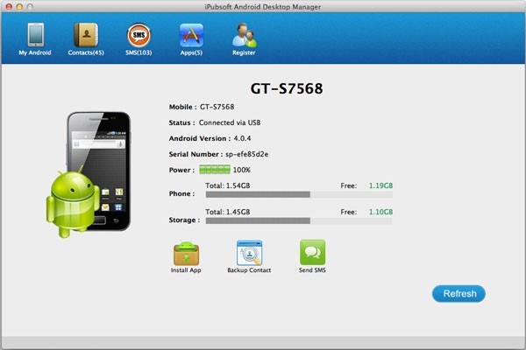Minimize the window with yellow button
This screenshot has height=350, width=526.
pyautogui.click(x=19, y=6)
